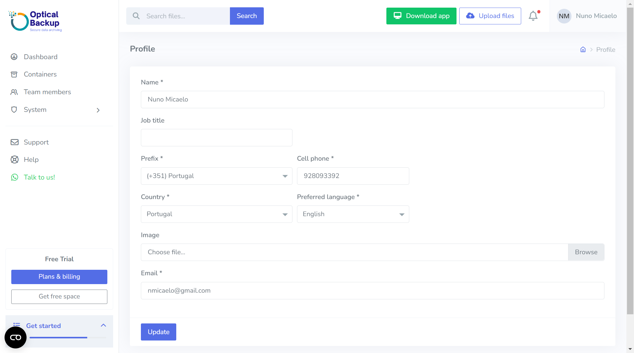The width and height of the screenshot is (634, 353).
Task: Click the Job title input field
Action: 217,137
